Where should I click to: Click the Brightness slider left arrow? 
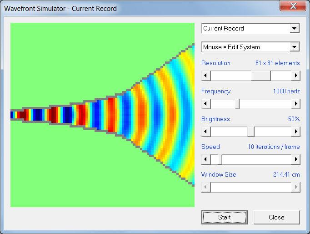tap(206, 132)
